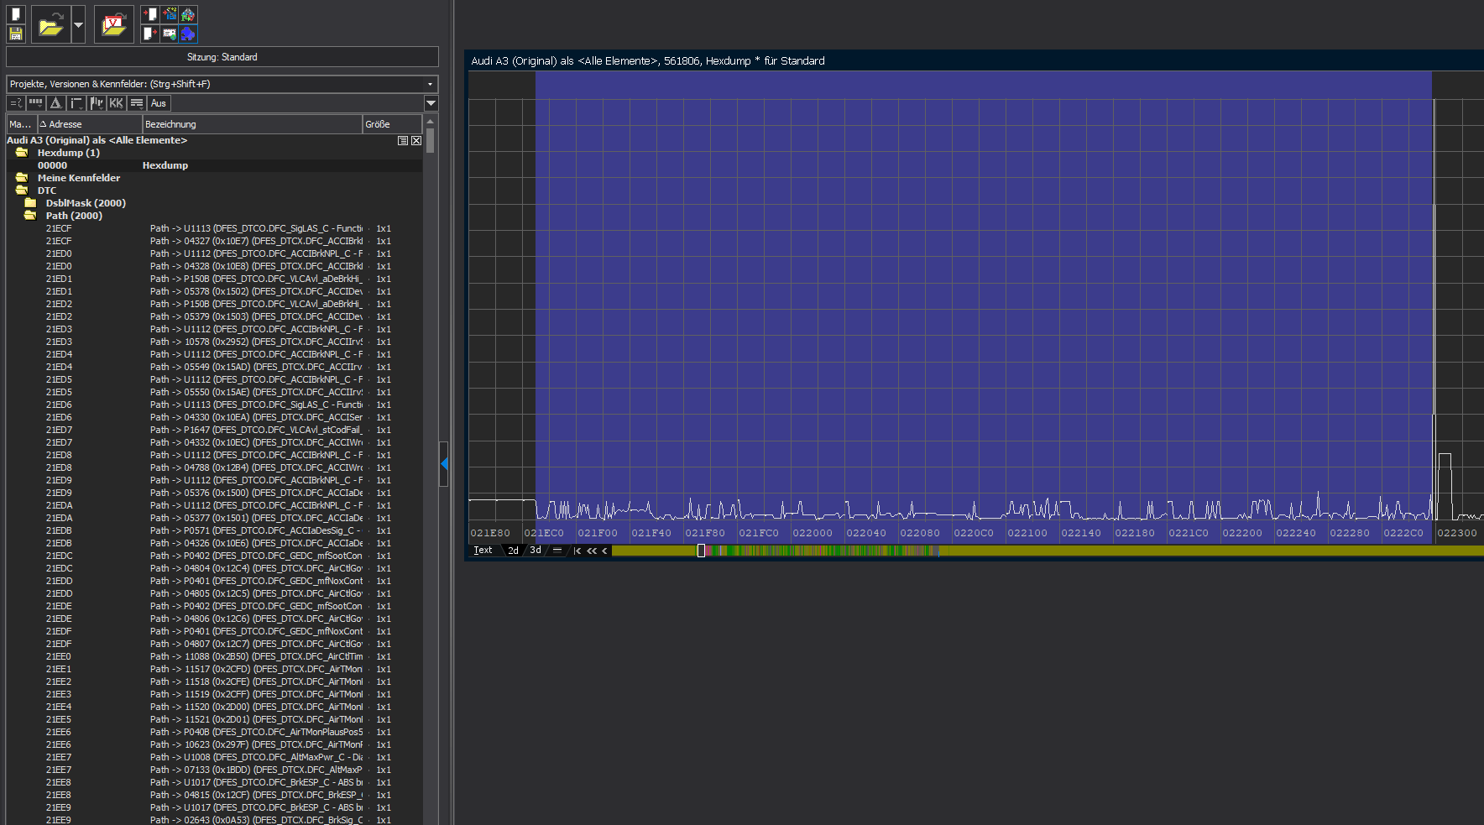Select the Path -> 05378 (0x1502) row
The height and width of the screenshot is (825, 1484).
[214, 291]
